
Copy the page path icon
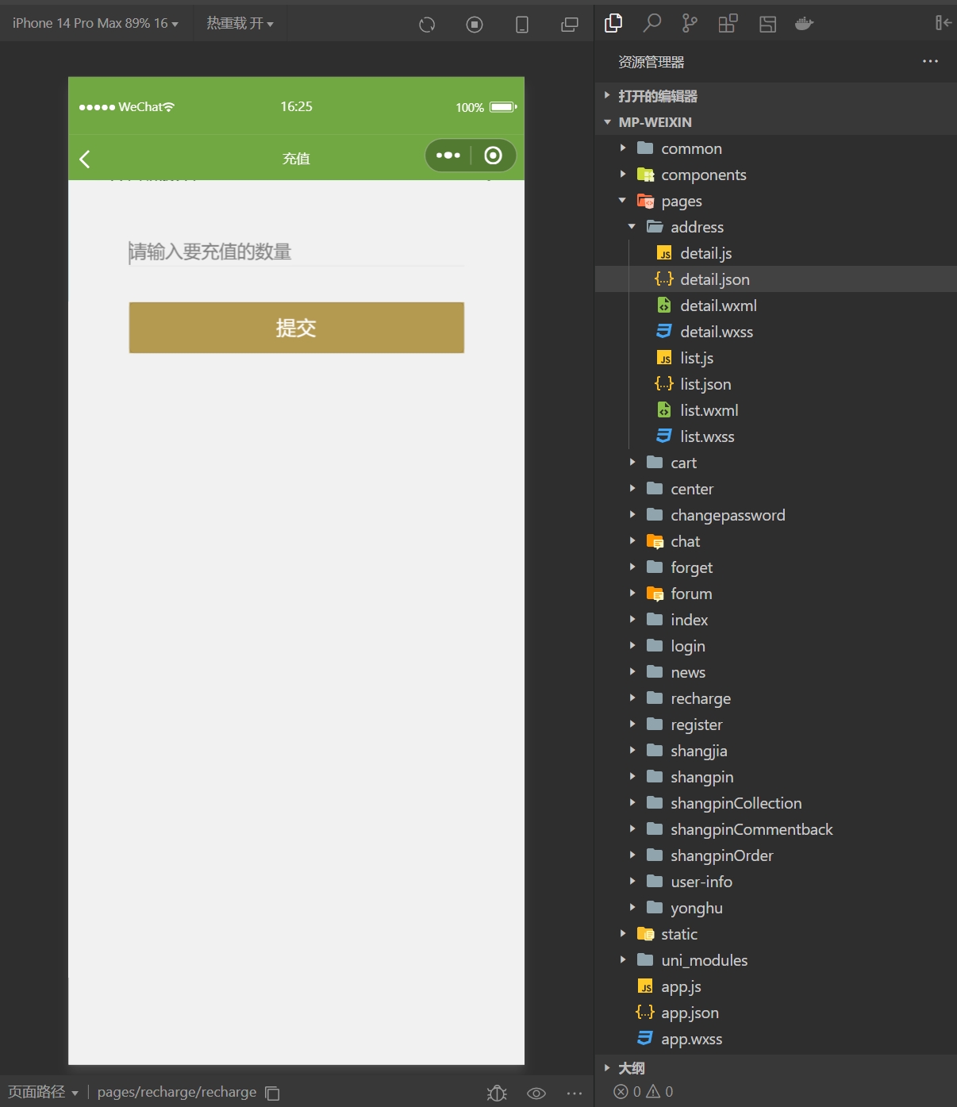click(x=272, y=1093)
